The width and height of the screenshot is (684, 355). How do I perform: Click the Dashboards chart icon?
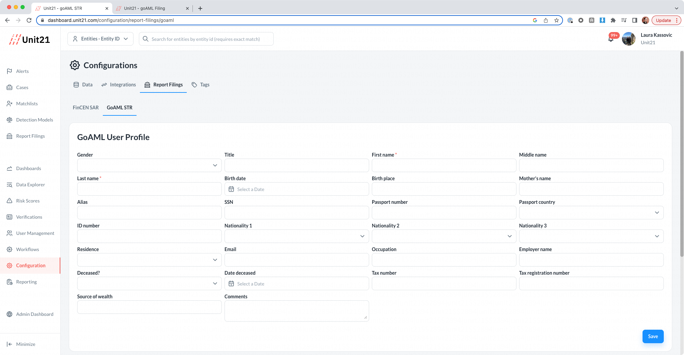tap(9, 168)
